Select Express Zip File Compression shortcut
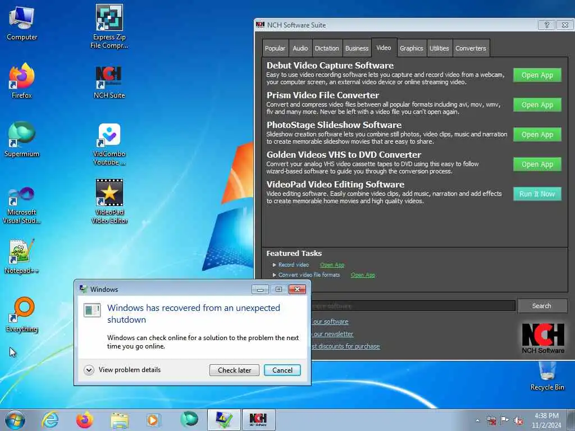This screenshot has height=431, width=575. point(109,26)
